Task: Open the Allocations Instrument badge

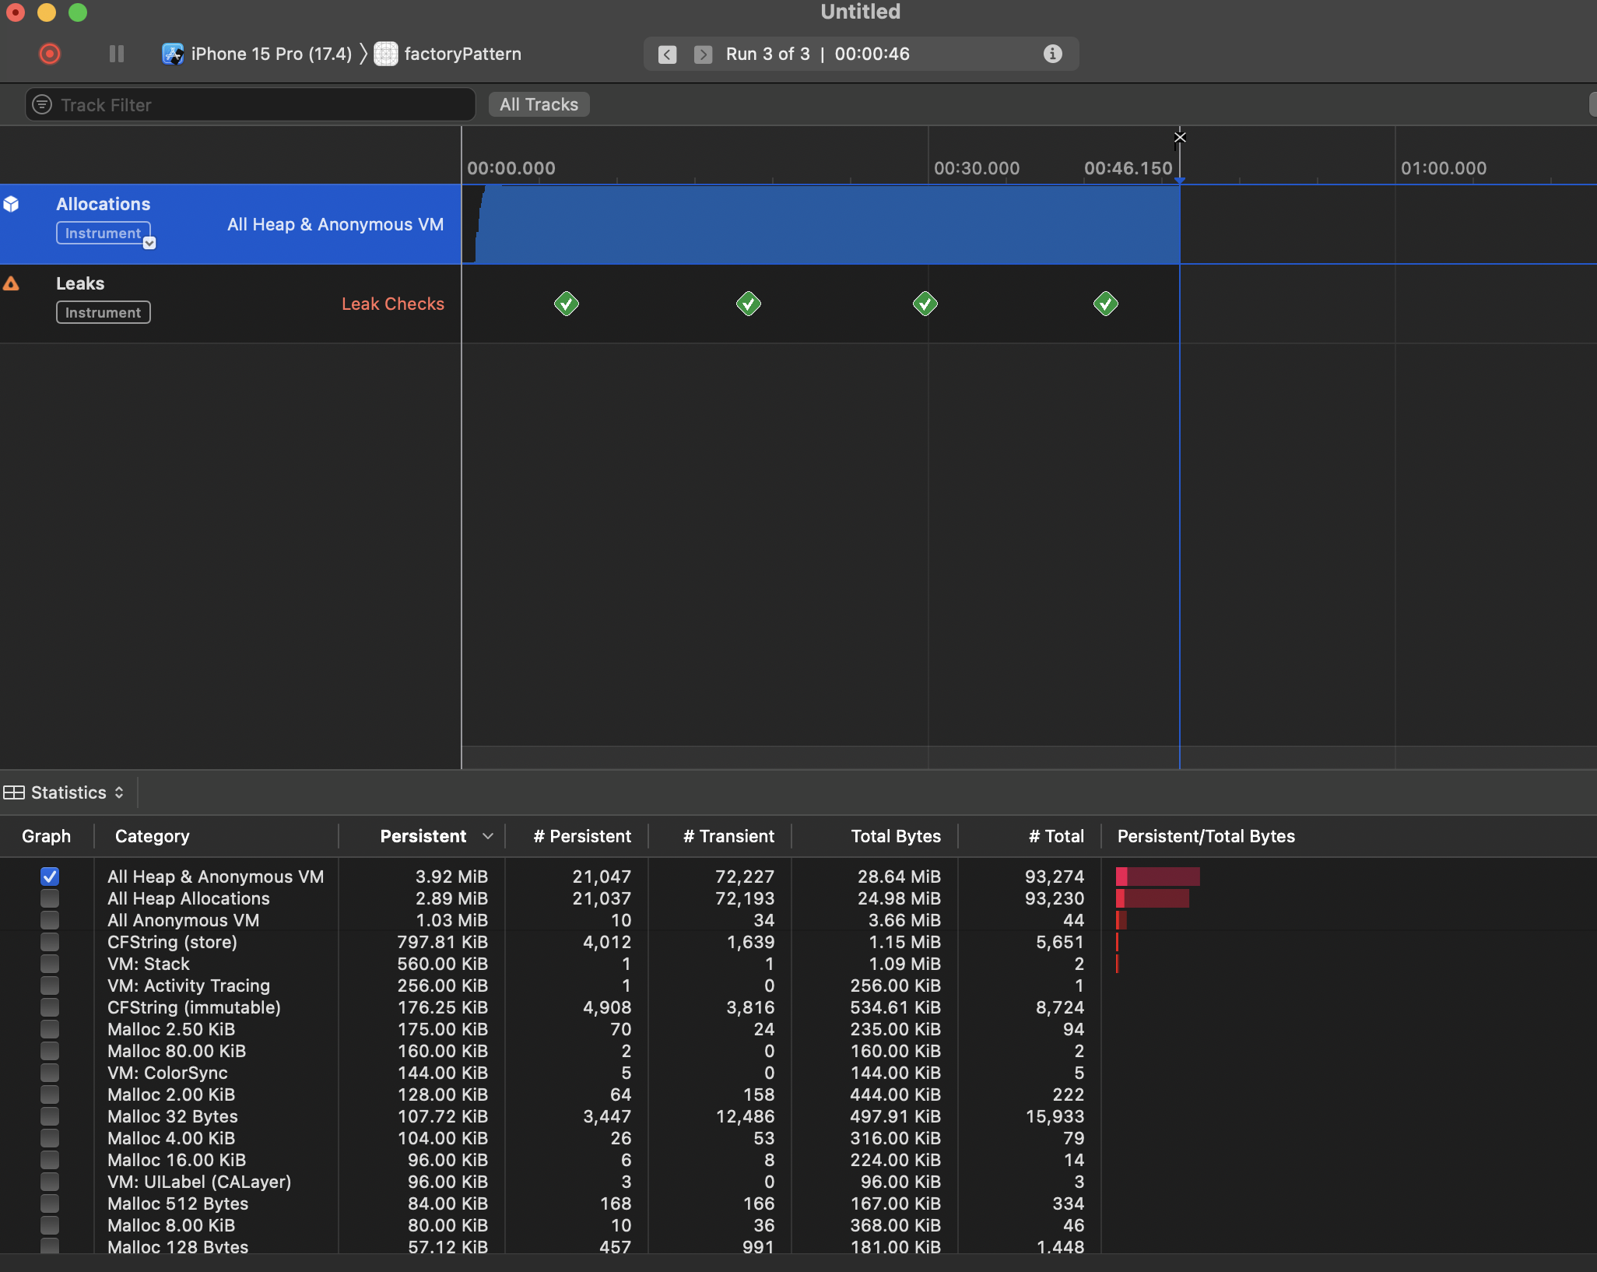Action: 103,233
